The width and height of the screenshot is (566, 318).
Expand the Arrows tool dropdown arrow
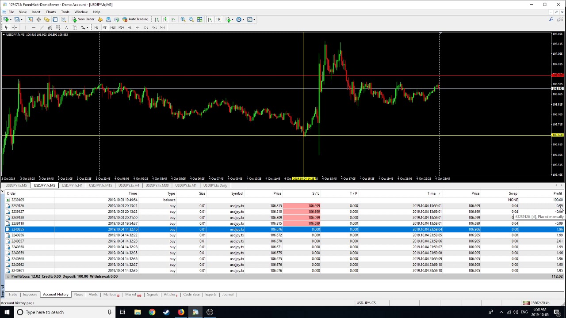(x=87, y=27)
